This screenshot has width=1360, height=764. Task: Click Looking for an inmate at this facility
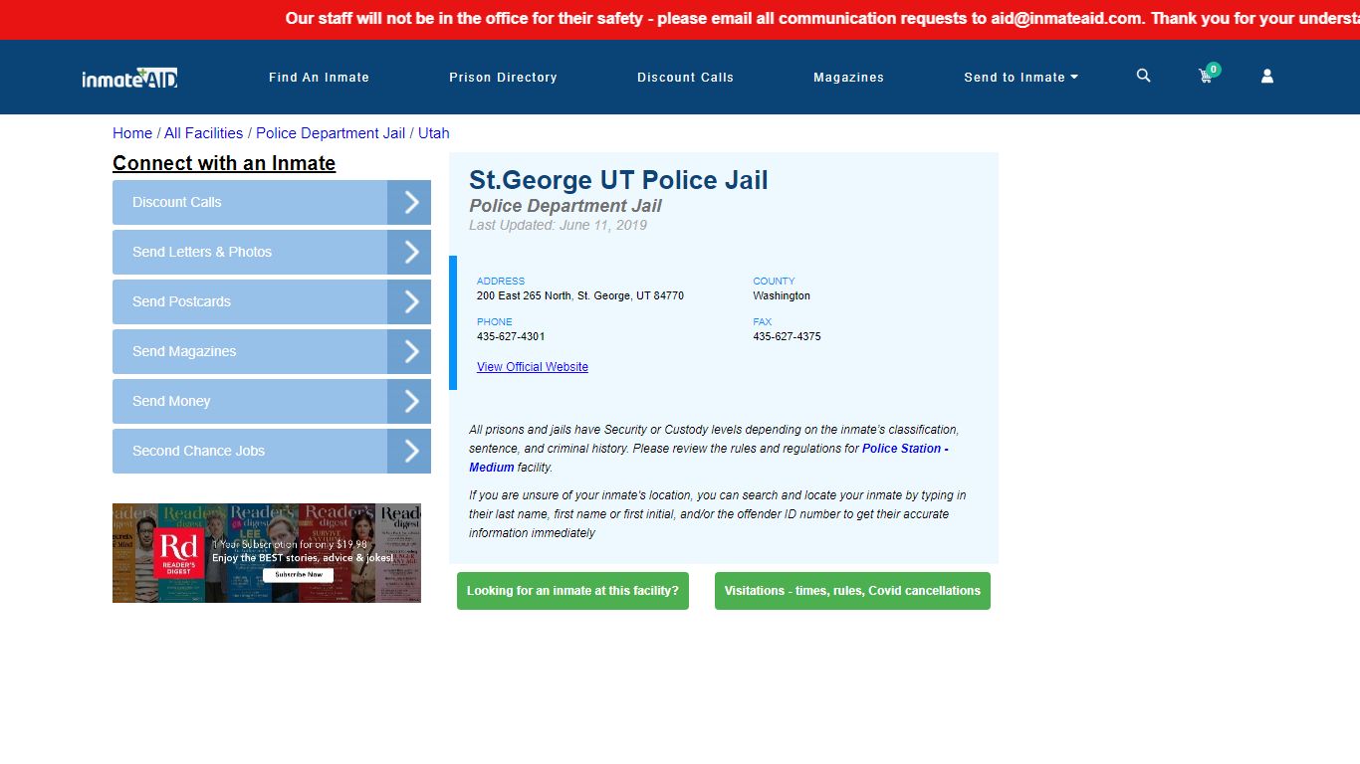point(572,591)
